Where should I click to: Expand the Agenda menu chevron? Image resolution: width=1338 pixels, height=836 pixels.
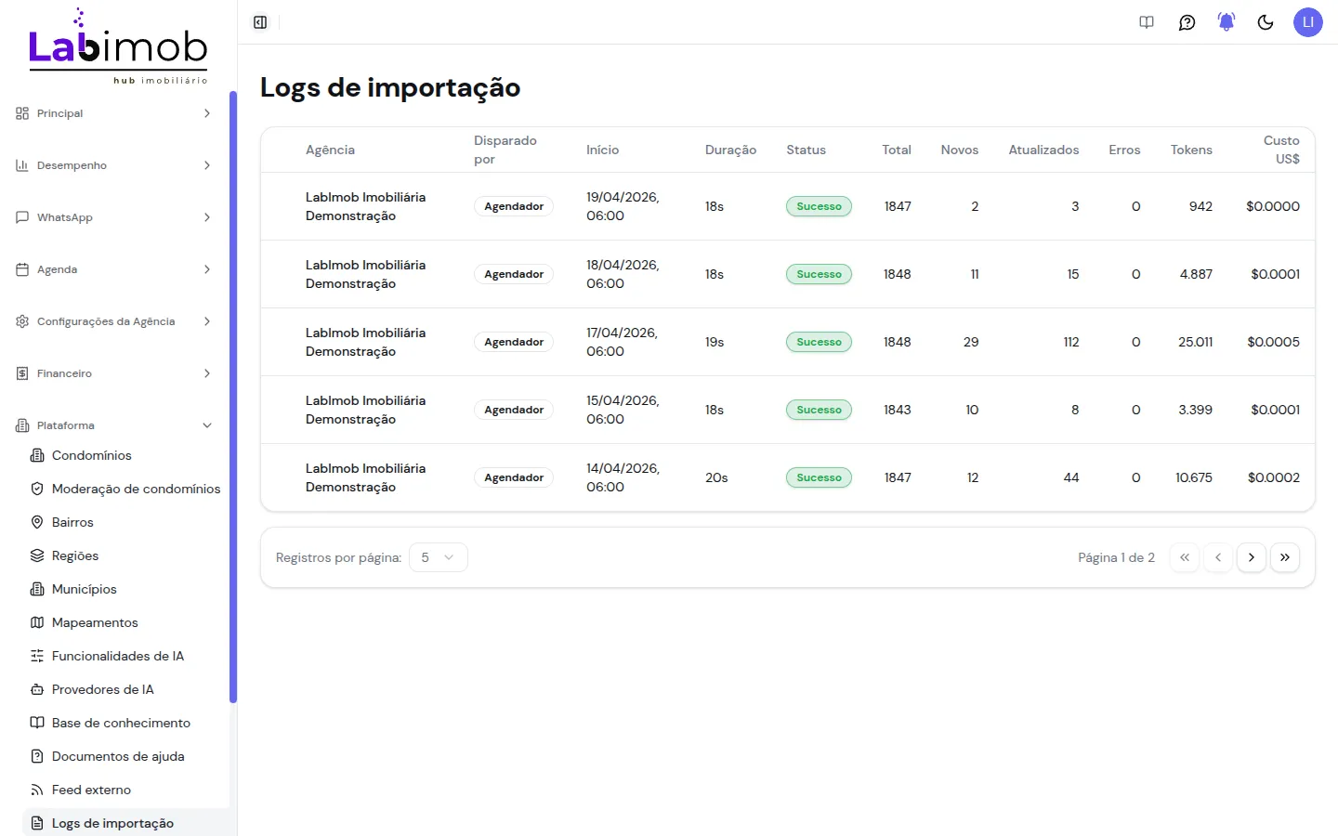pyautogui.click(x=207, y=269)
